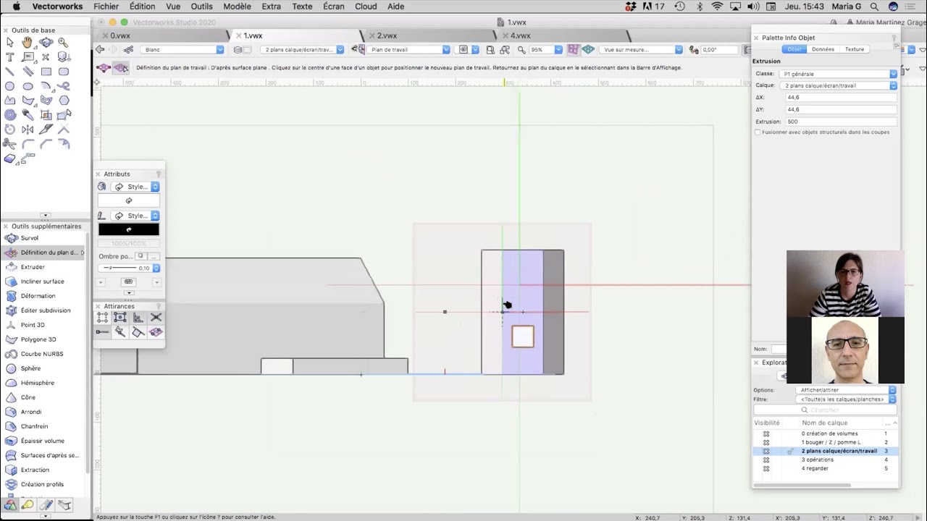Select the regular Polygon hexagon tool
The image size is (927, 521).
click(64, 101)
